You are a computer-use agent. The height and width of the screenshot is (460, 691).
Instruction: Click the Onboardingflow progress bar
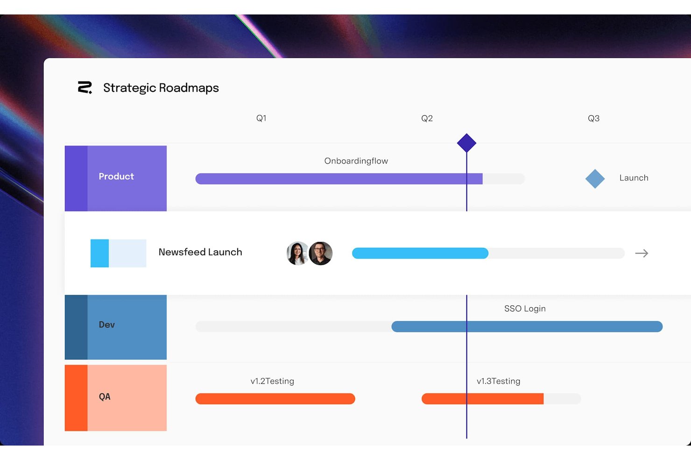pos(360,179)
